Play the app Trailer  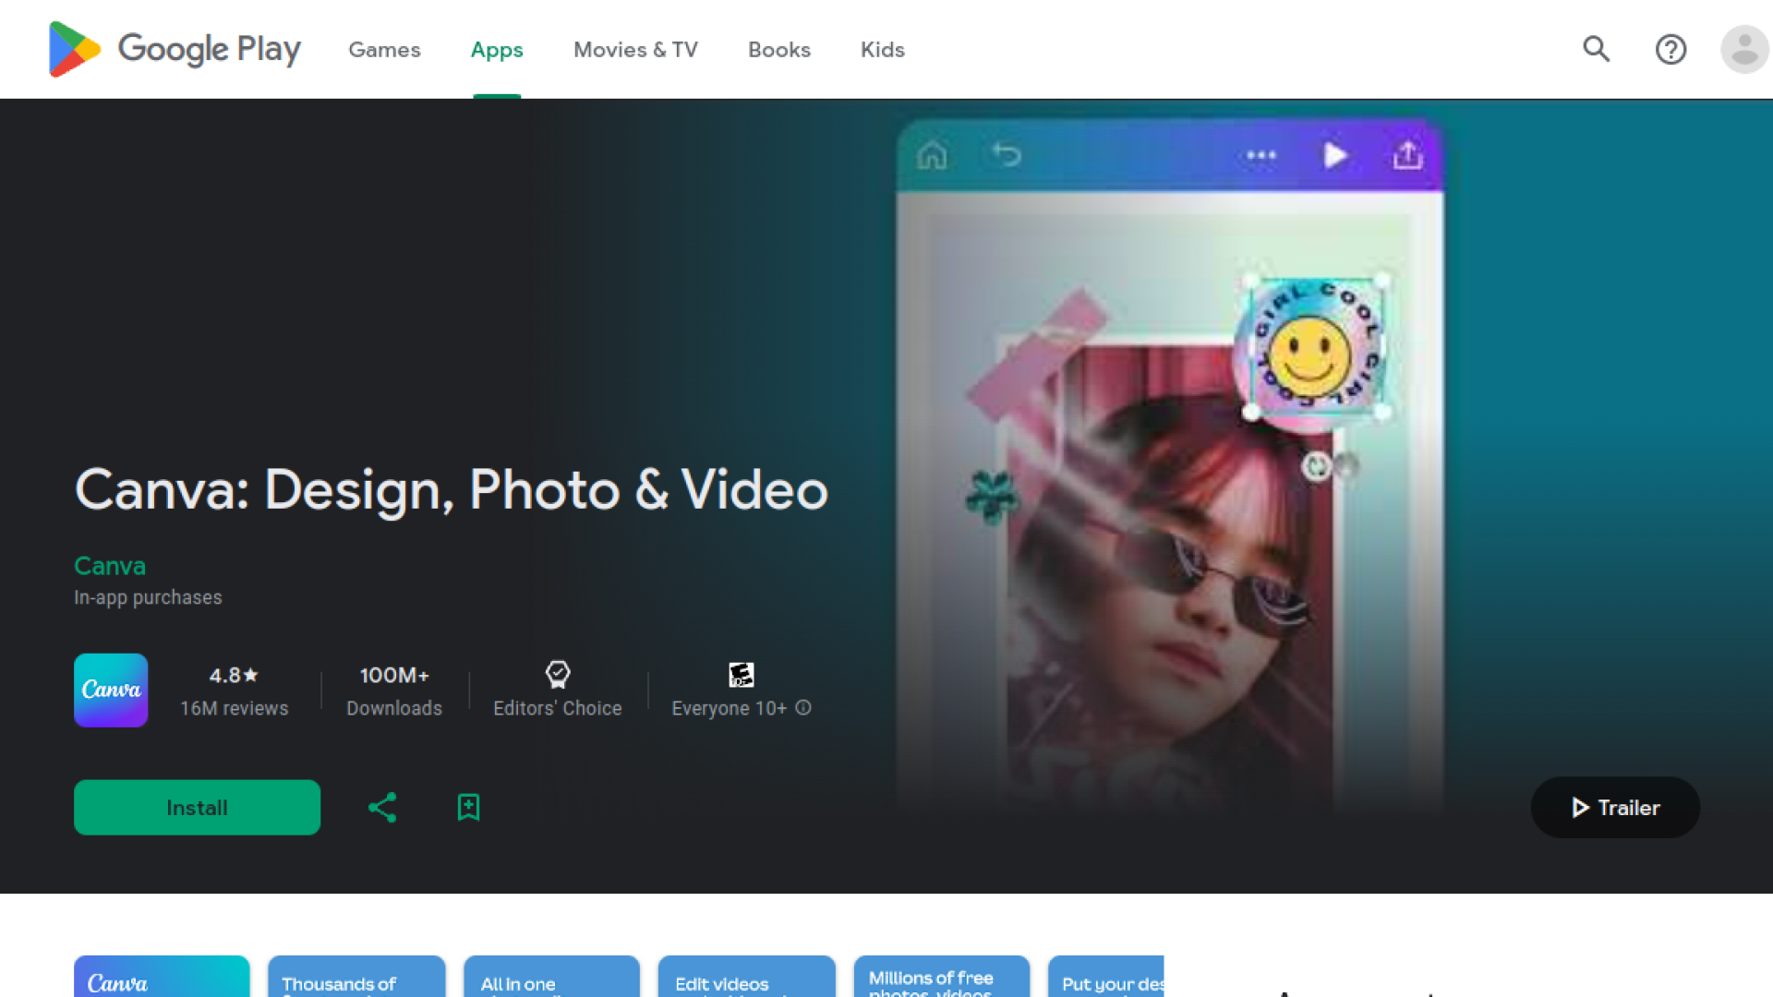pos(1614,807)
